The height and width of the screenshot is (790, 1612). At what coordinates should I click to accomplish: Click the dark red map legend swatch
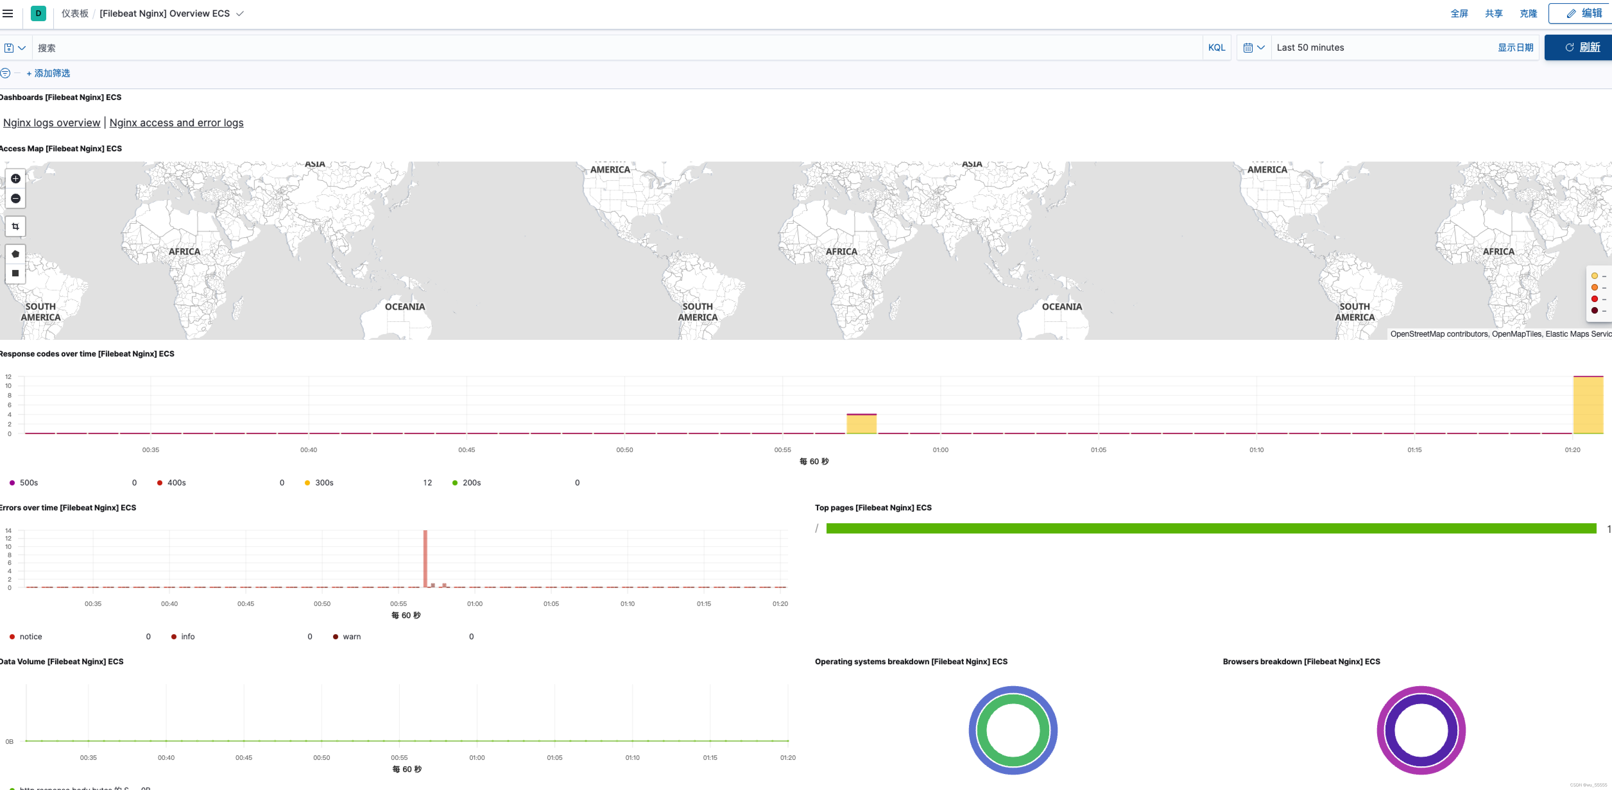point(1594,310)
